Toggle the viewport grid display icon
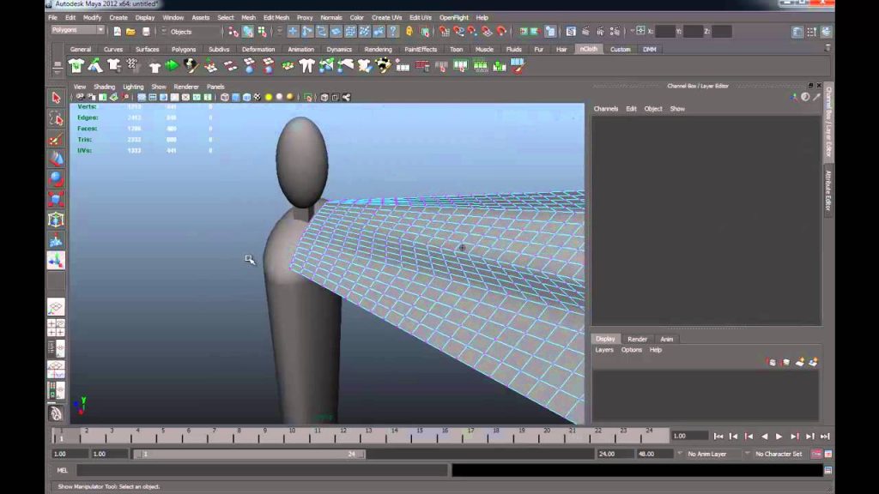The width and height of the screenshot is (879, 494). [x=142, y=98]
